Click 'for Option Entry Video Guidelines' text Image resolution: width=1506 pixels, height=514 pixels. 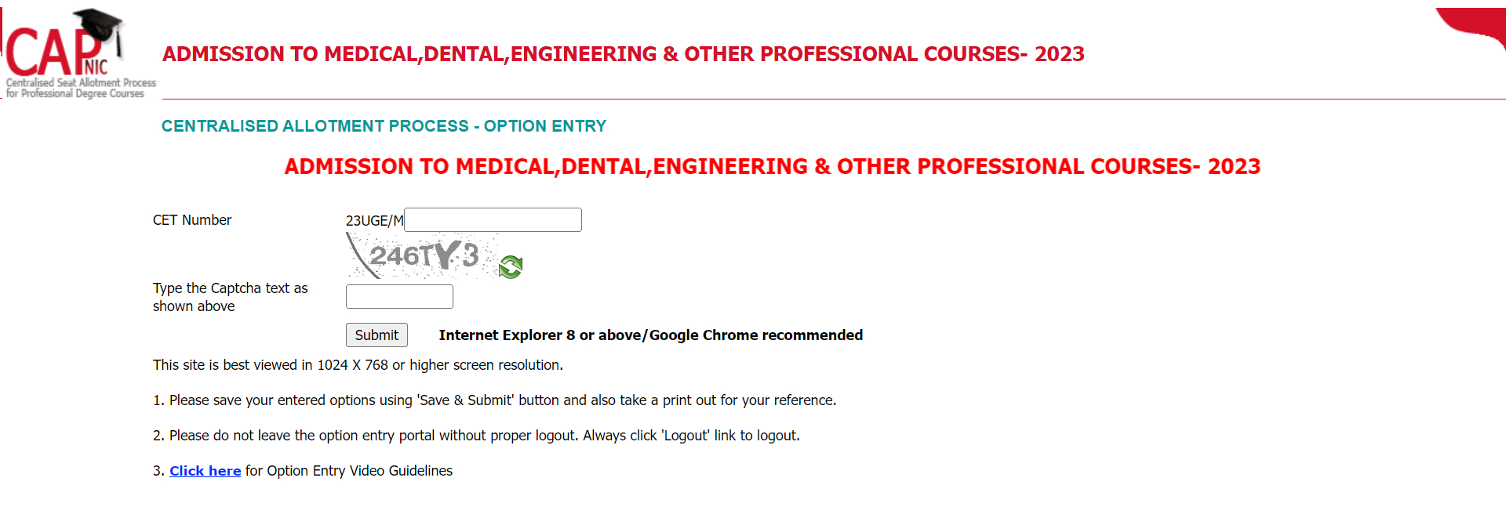348,471
